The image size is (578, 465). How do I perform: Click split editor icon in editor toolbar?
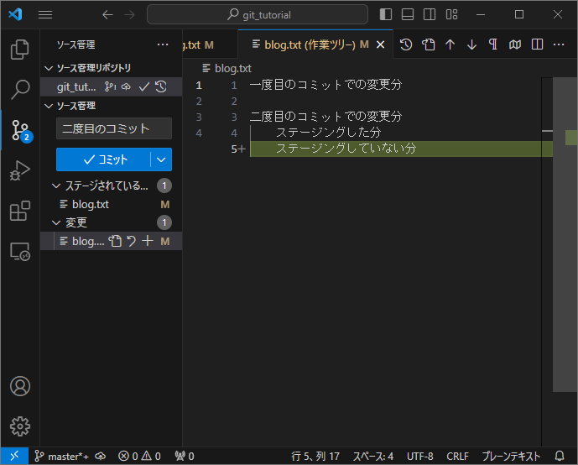537,44
